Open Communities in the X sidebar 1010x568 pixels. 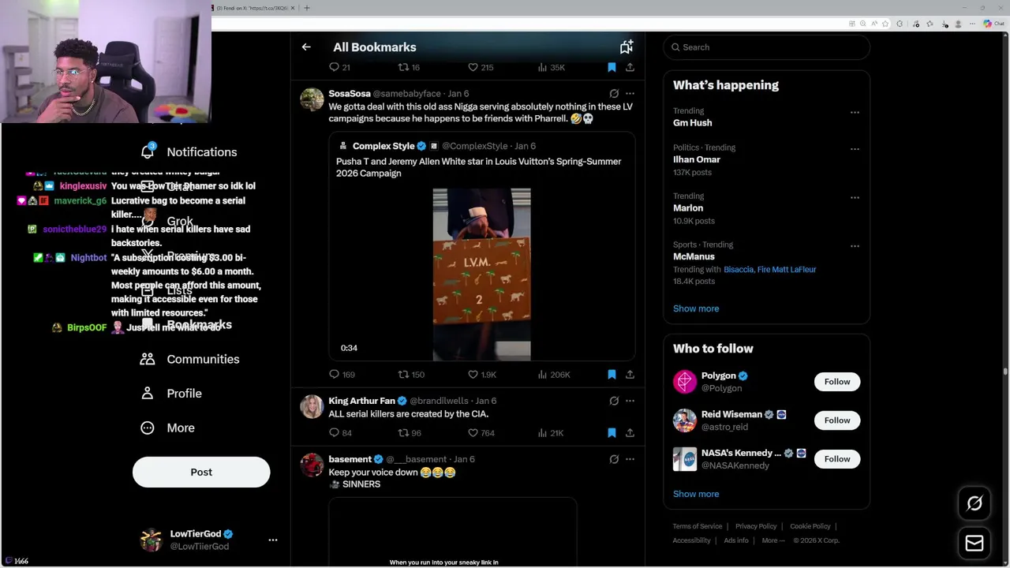pyautogui.click(x=190, y=359)
